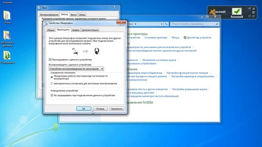Click the Применить button
The image size is (262, 147).
pyautogui.click(x=117, y=109)
